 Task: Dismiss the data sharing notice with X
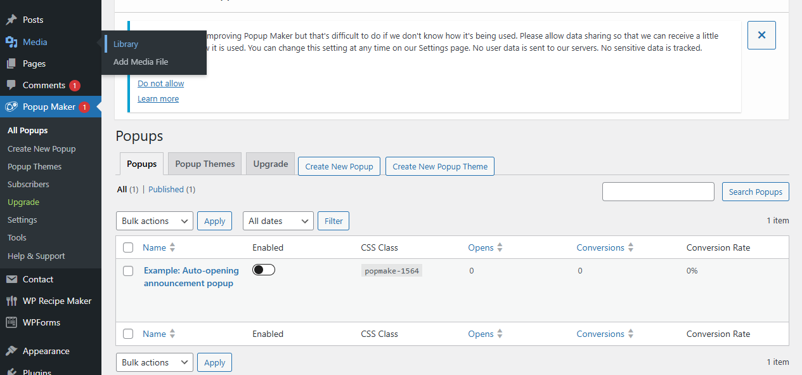761,35
